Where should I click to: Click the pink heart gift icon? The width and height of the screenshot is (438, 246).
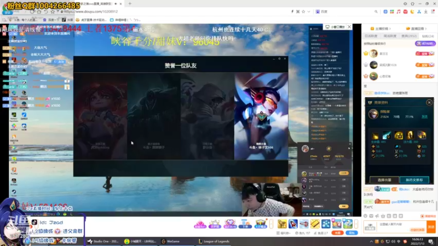pos(200,224)
